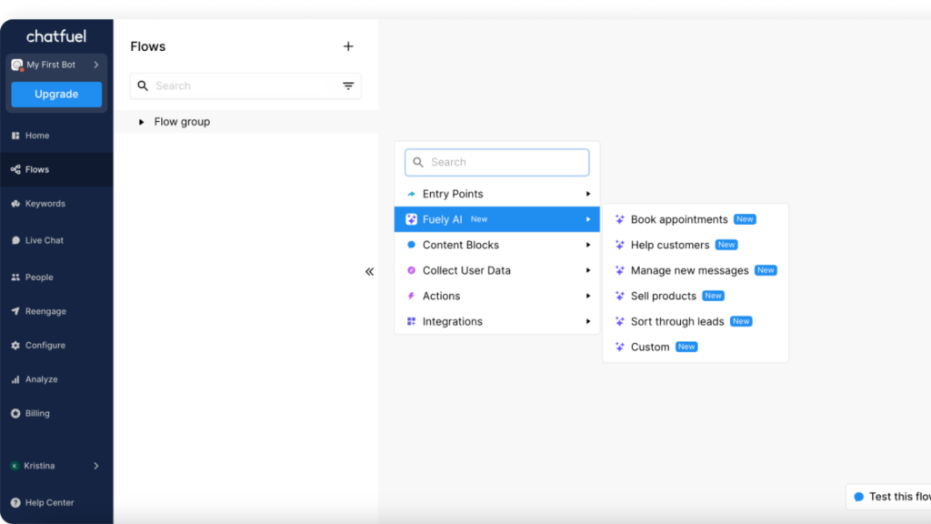The width and height of the screenshot is (931, 524).
Task: Open Keywords in the sidebar
Action: [56, 203]
